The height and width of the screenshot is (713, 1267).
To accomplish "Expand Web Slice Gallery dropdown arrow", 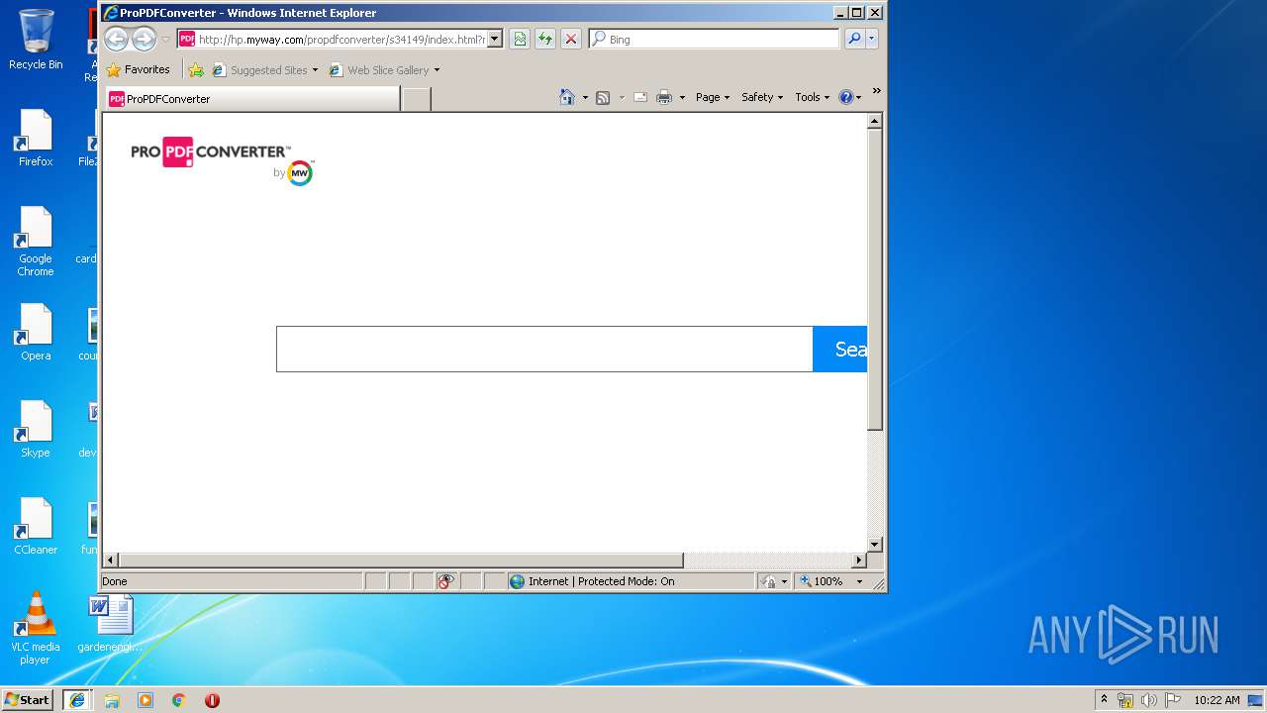I will click(x=437, y=69).
